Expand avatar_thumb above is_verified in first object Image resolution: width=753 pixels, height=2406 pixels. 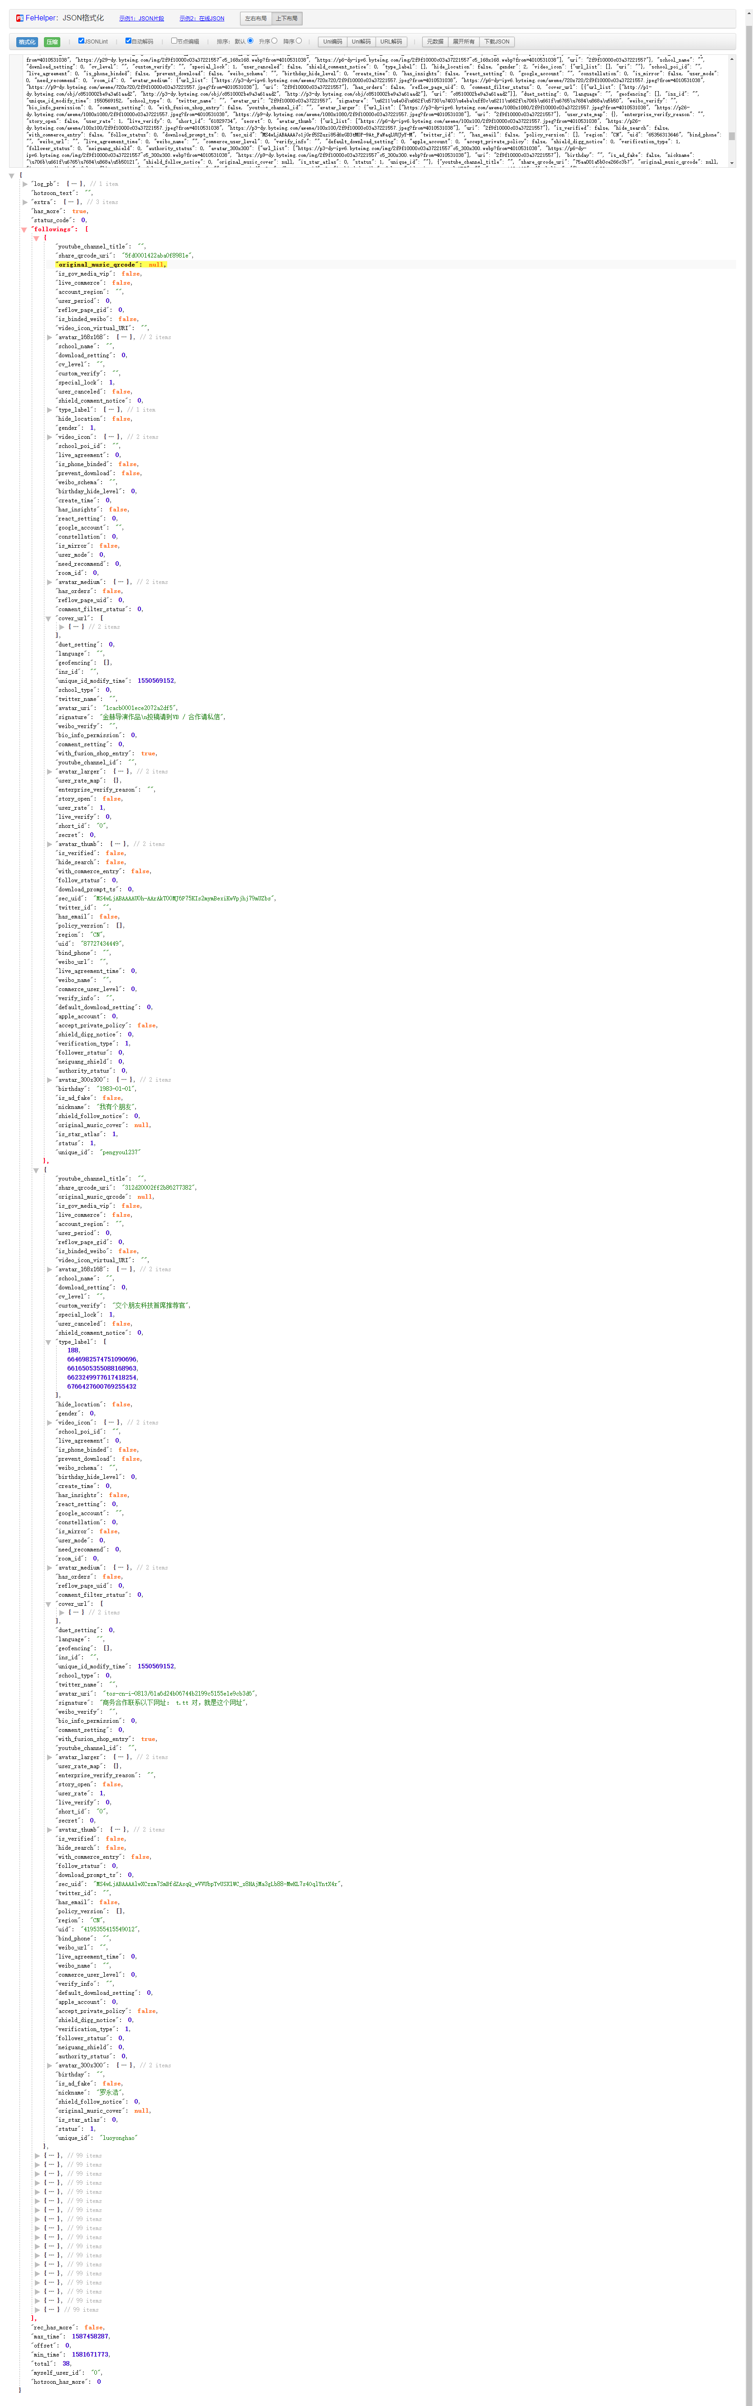click(x=49, y=844)
